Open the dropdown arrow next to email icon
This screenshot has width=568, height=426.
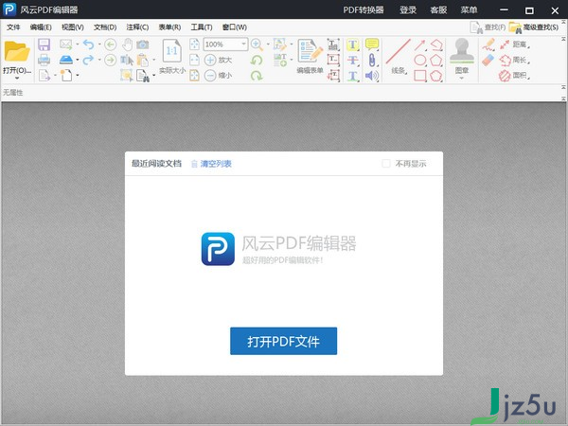point(78,44)
